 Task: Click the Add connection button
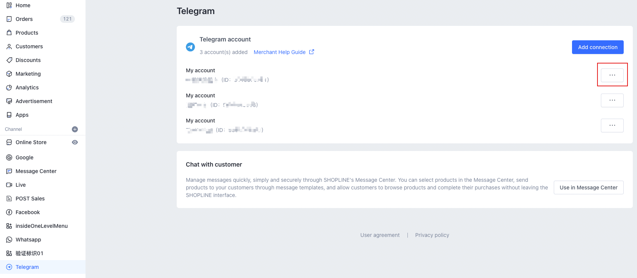[597, 47]
